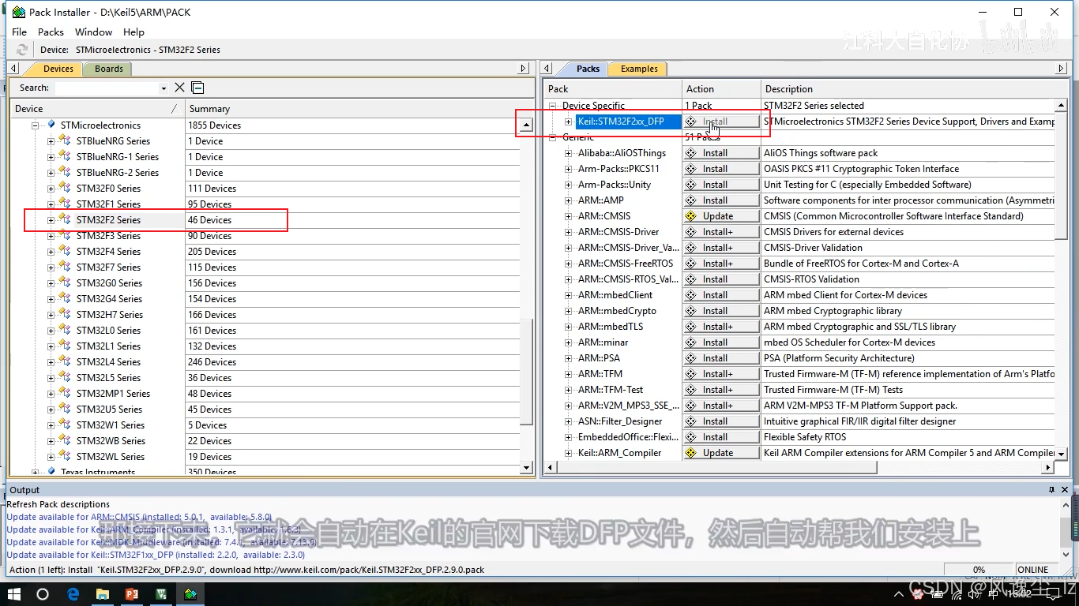
Task: Click the STMicroelectronics vendor icon
Action: click(51, 125)
